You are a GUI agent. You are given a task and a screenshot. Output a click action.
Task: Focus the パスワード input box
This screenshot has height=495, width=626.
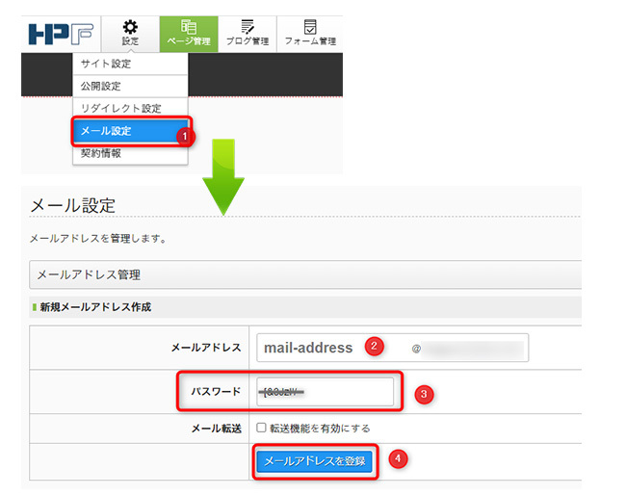326,391
